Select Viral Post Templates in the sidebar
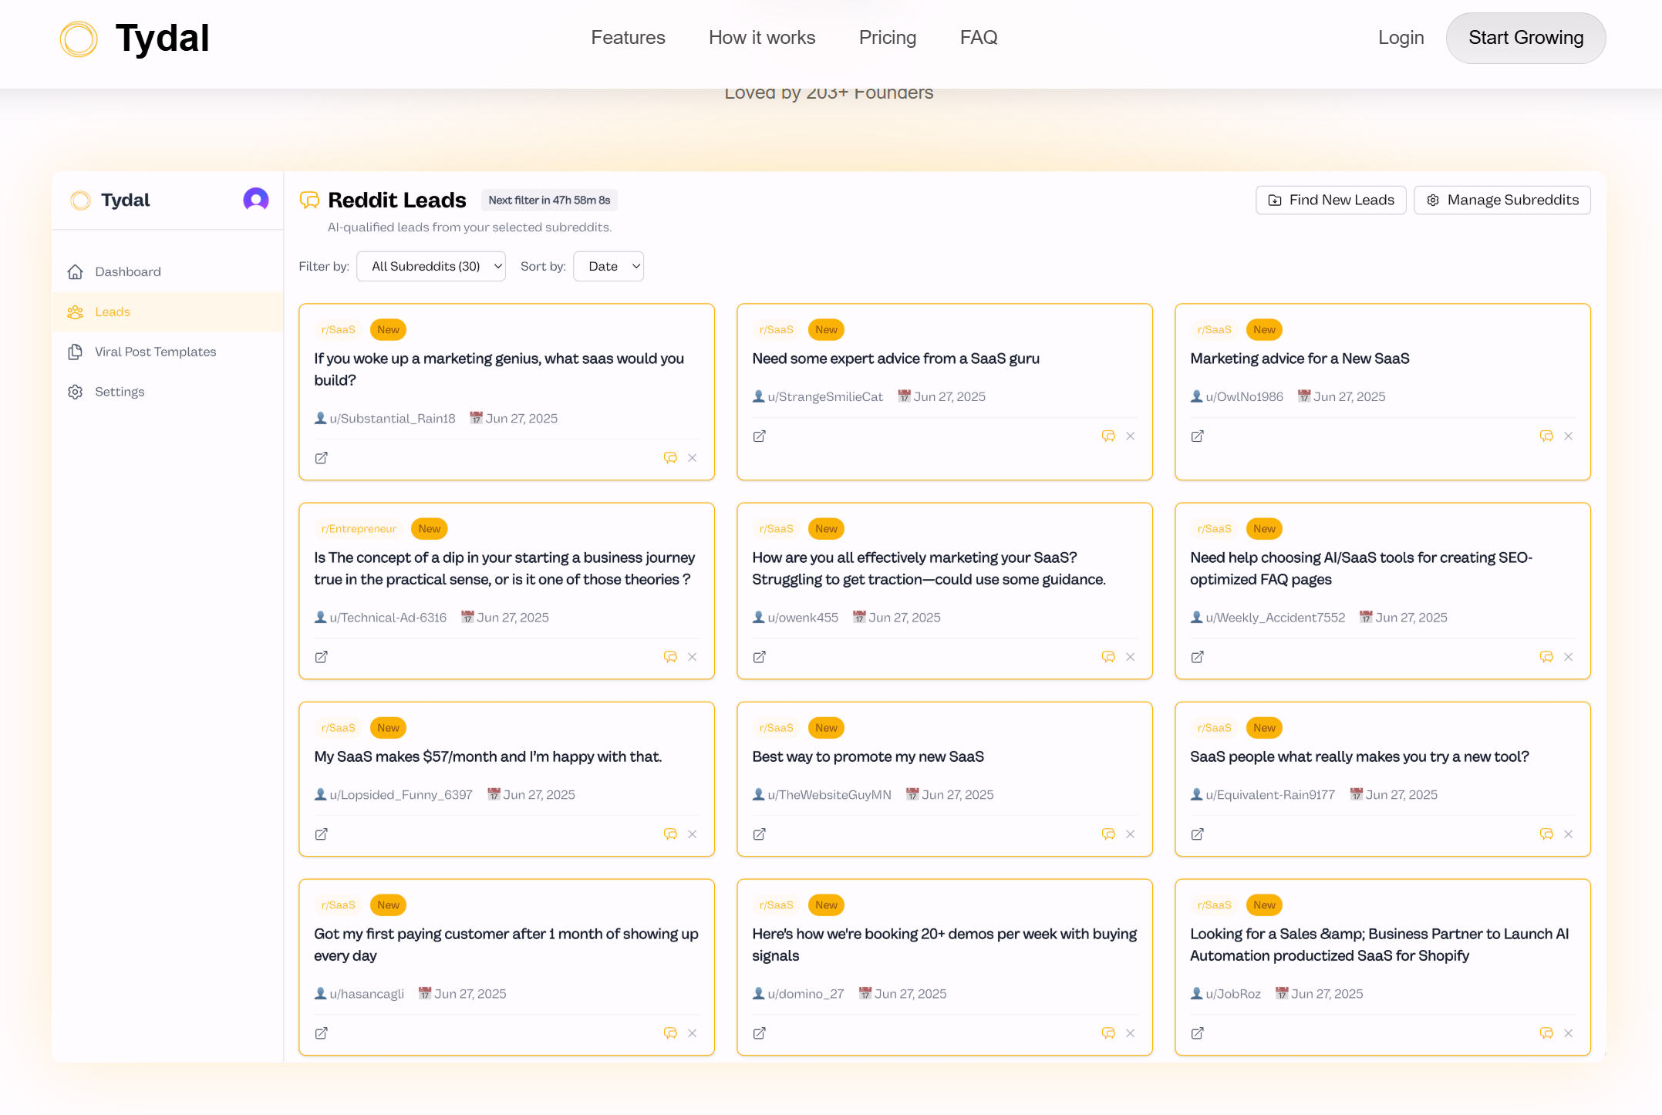This screenshot has height=1115, width=1662. click(167, 352)
